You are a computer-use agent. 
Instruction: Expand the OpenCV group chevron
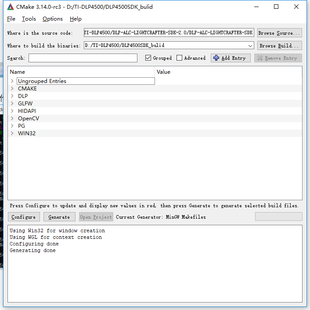point(12,118)
